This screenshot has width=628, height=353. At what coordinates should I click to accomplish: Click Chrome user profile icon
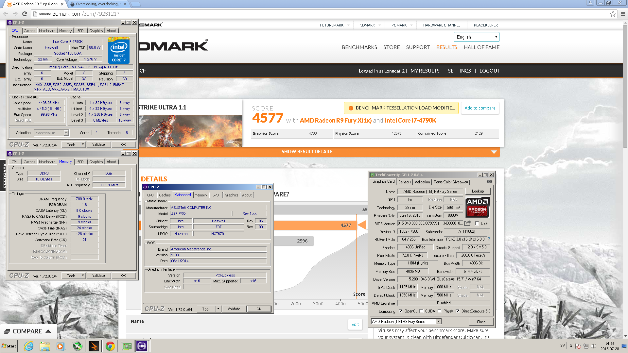590,3
